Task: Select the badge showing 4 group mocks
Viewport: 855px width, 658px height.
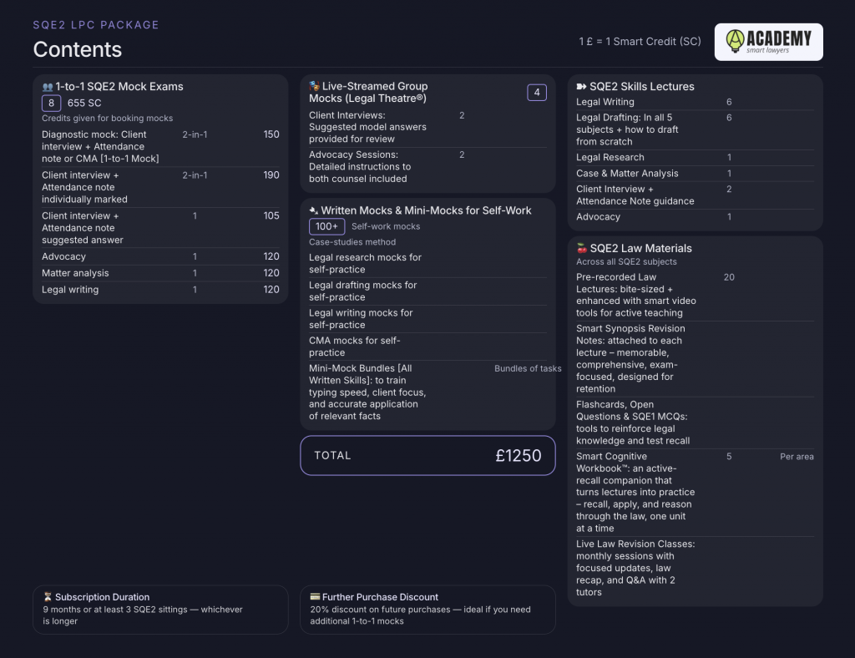Action: (537, 93)
